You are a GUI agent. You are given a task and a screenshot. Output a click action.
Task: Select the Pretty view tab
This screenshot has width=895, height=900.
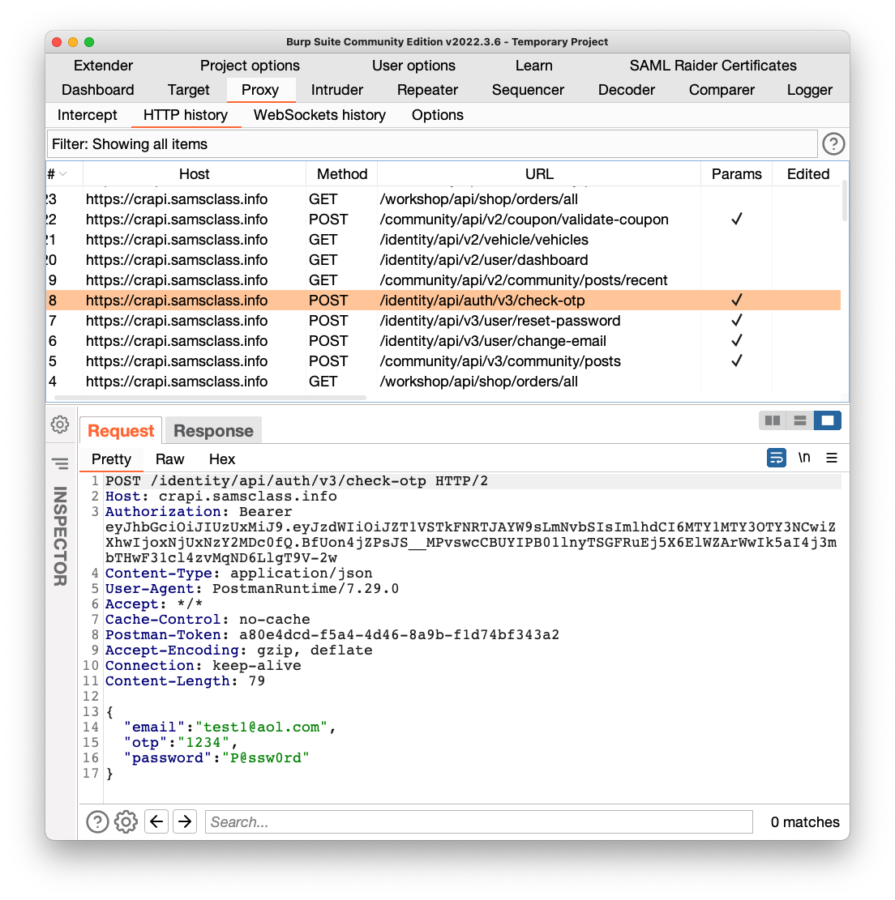click(x=111, y=459)
